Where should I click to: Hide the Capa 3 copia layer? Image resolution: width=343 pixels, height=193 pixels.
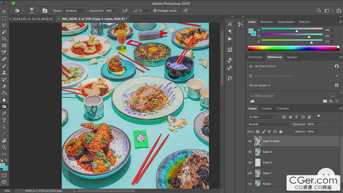[x=250, y=141]
